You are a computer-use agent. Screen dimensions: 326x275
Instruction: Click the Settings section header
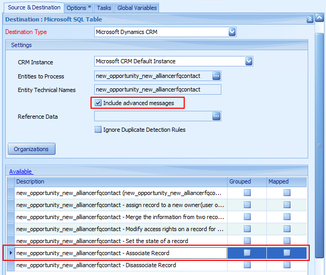[156, 45]
